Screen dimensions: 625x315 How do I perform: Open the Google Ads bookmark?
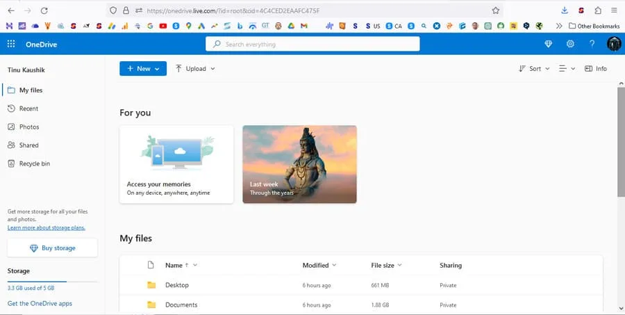(x=201, y=26)
